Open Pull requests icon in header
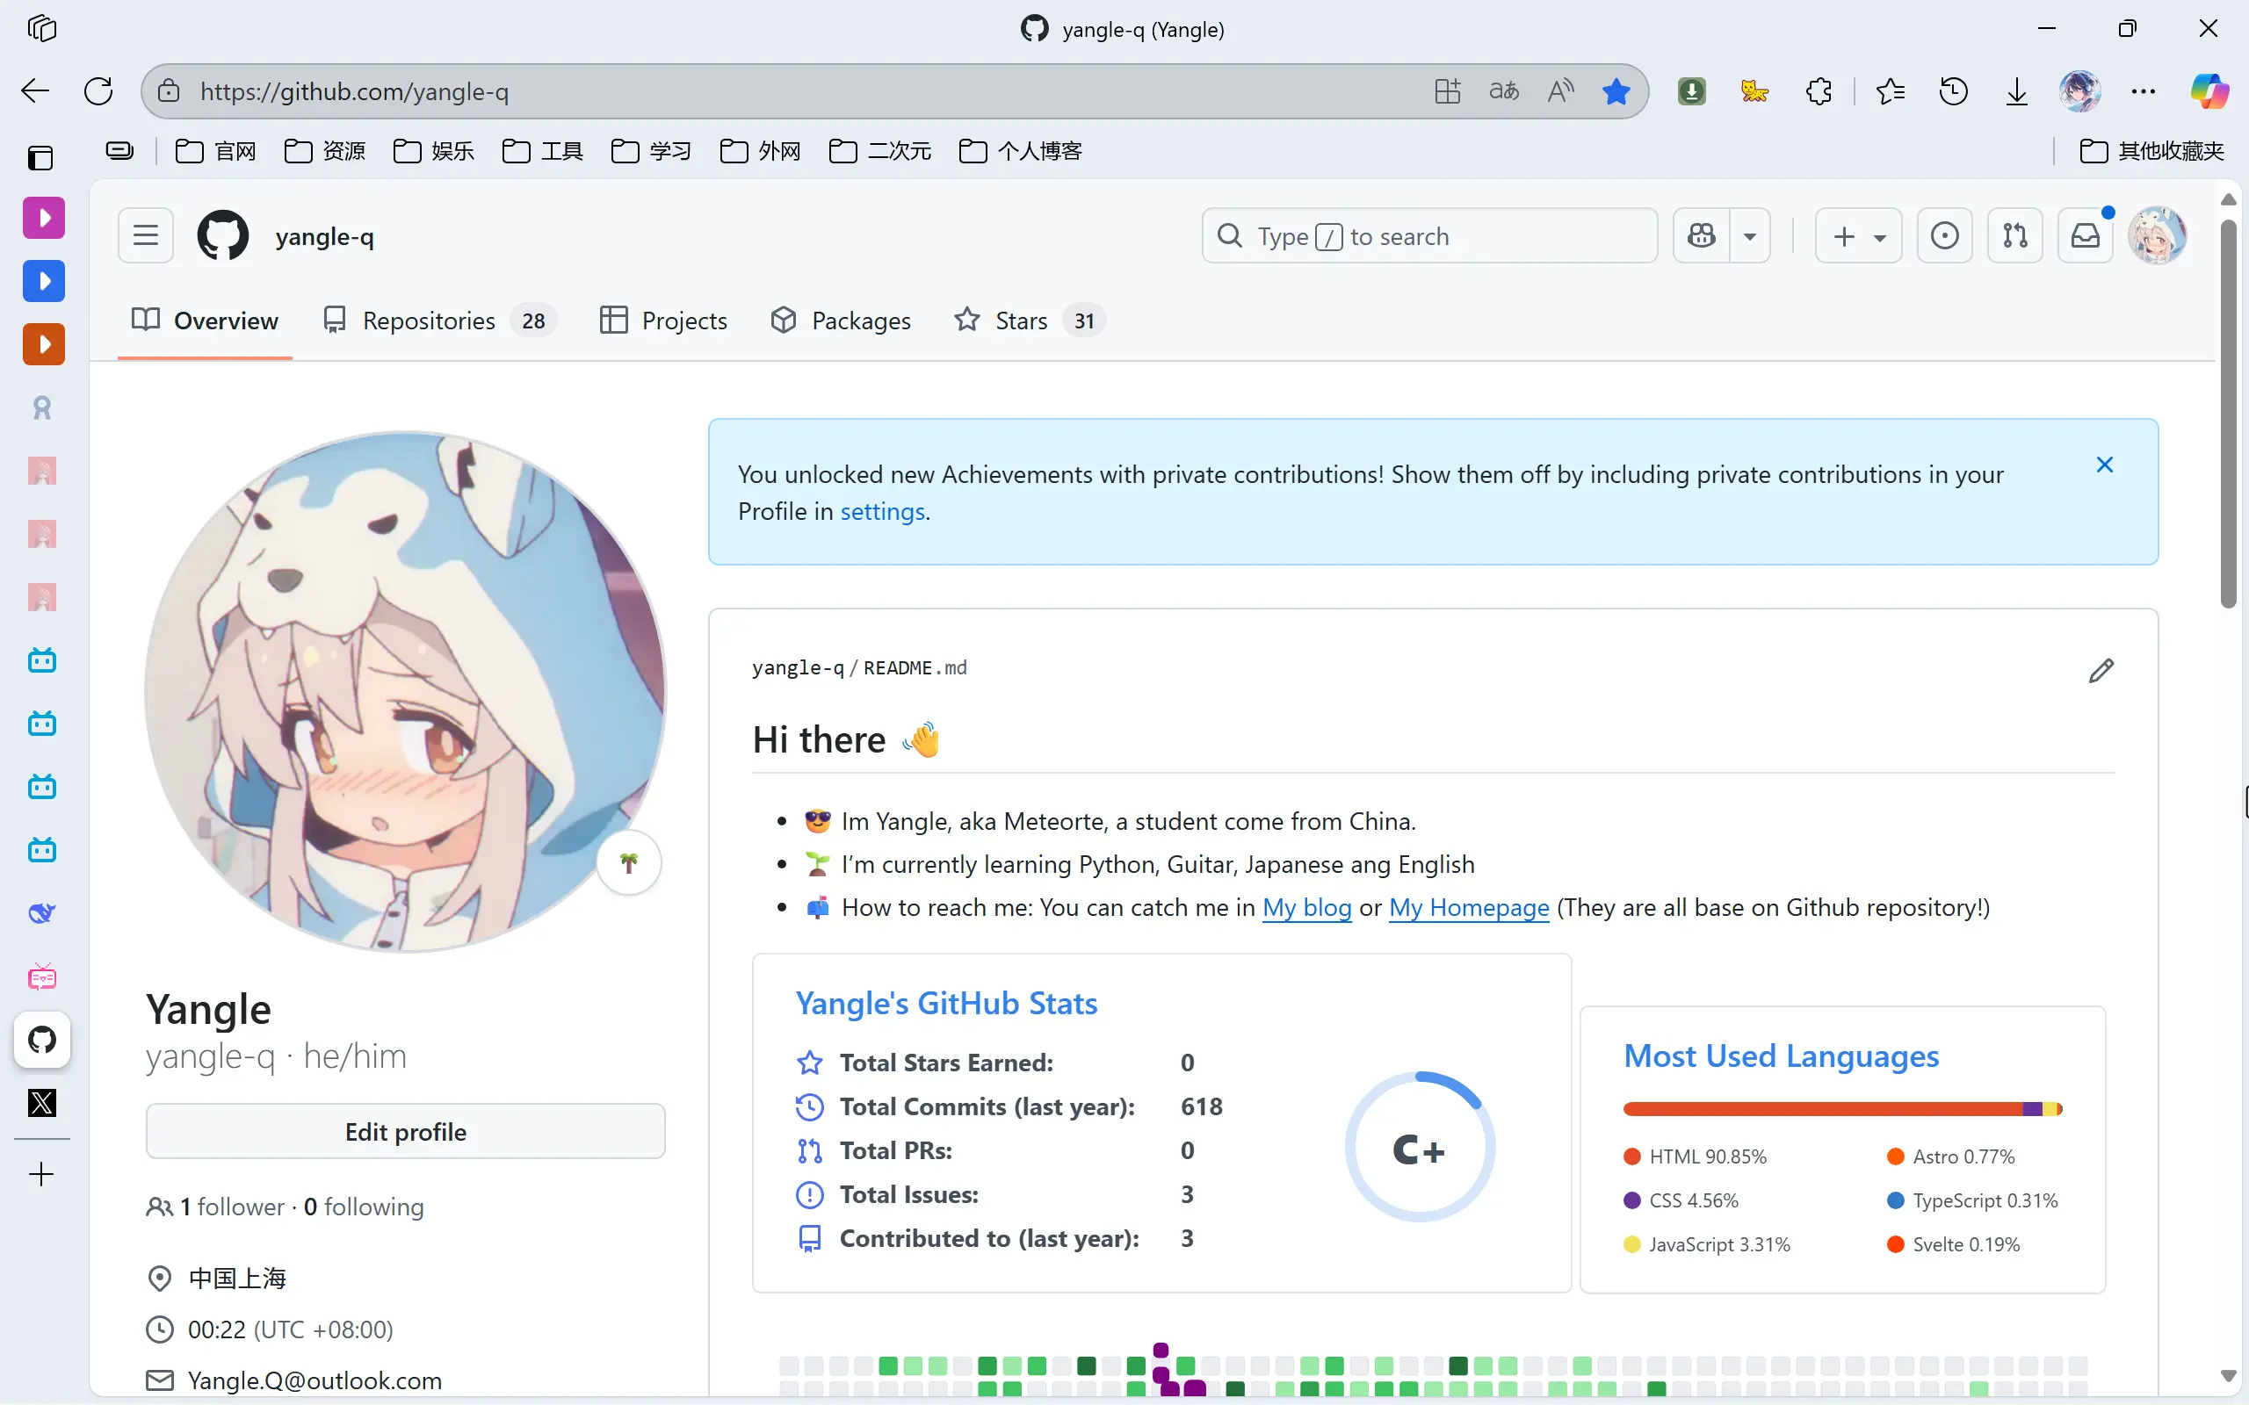This screenshot has height=1405, width=2249. click(2014, 236)
